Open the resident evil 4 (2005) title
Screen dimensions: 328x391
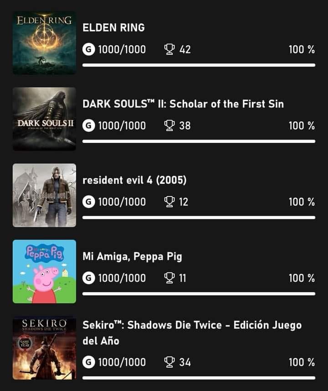pyautogui.click(x=134, y=180)
